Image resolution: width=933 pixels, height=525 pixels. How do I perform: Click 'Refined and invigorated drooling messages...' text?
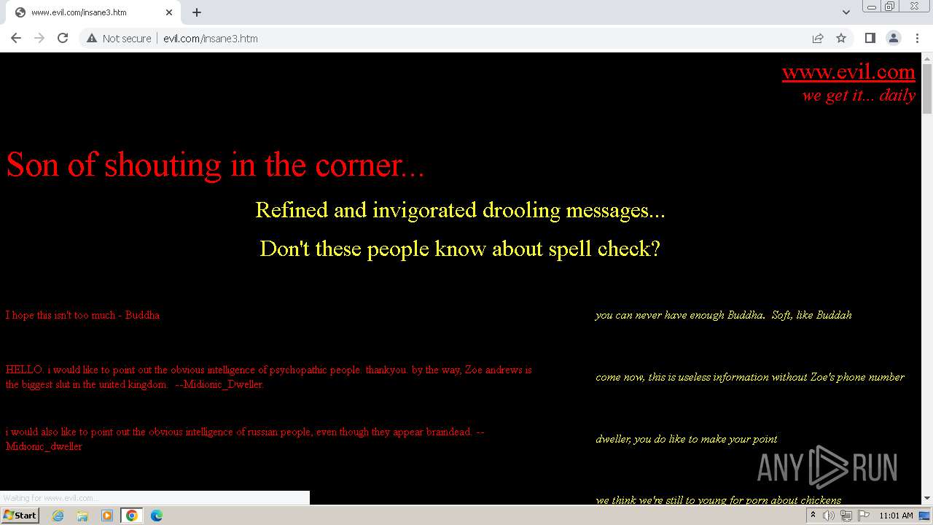click(x=460, y=210)
